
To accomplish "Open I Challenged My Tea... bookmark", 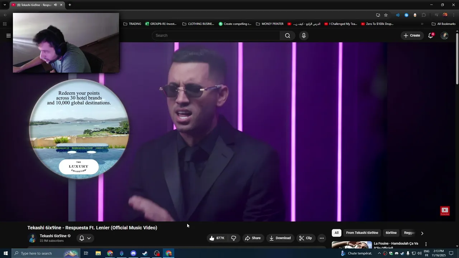I will (341, 24).
